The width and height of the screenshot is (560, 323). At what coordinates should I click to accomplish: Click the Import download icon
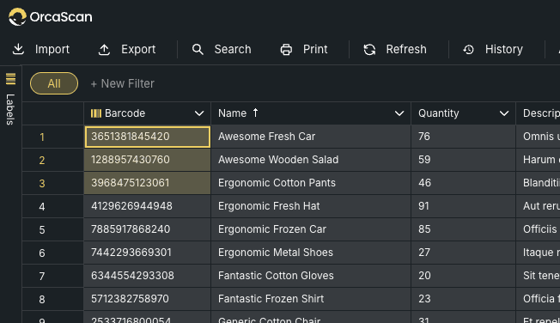[x=18, y=49]
